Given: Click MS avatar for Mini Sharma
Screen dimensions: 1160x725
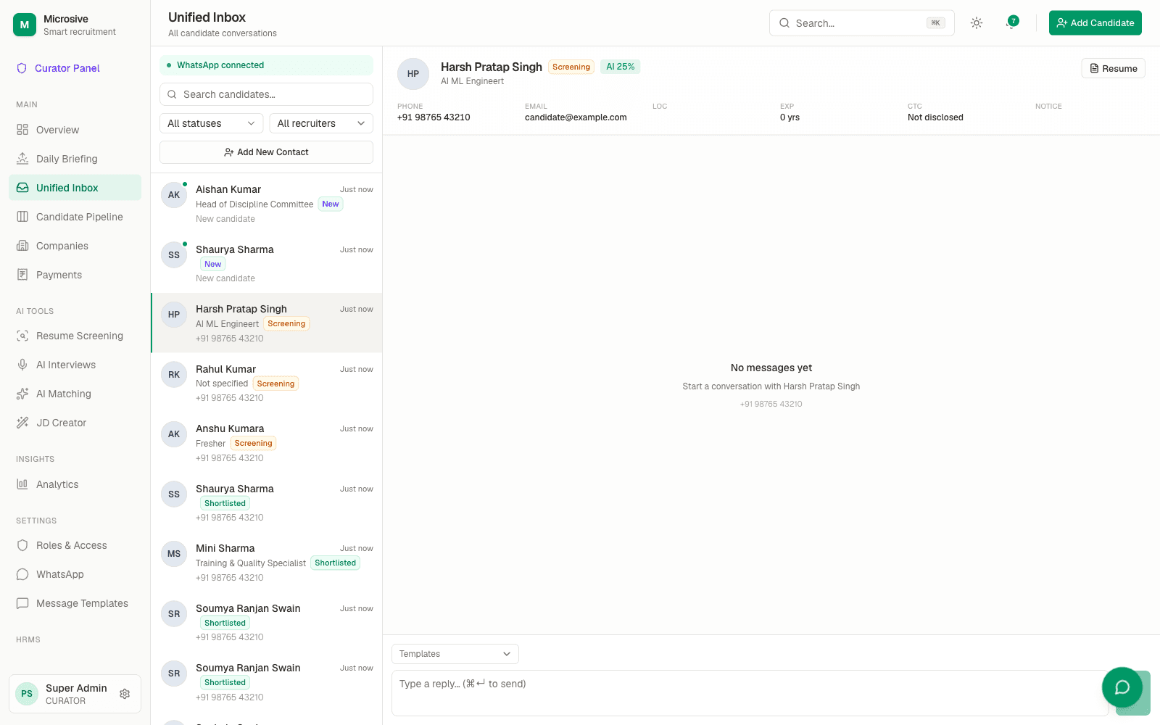Looking at the screenshot, I should click(174, 554).
